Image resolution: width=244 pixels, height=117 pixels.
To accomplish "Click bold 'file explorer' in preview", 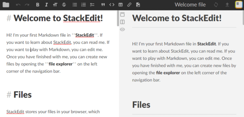I will pos(168,73).
